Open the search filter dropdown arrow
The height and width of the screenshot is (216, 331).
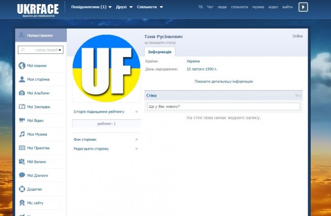coord(60,50)
